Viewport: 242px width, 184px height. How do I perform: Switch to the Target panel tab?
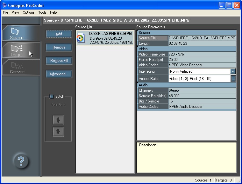(21, 50)
